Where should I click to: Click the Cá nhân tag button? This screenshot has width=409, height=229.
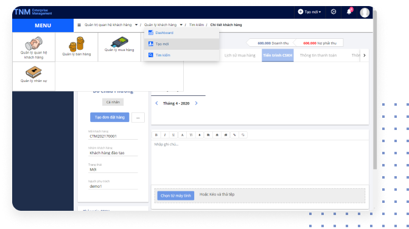point(113,102)
